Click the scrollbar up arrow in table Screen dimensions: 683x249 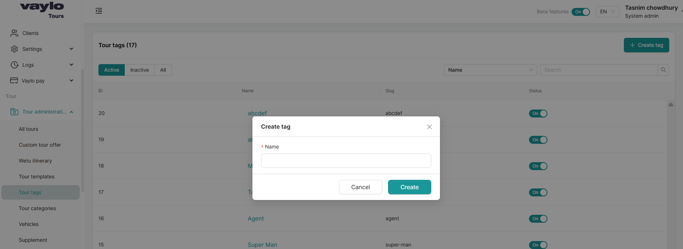(671, 105)
